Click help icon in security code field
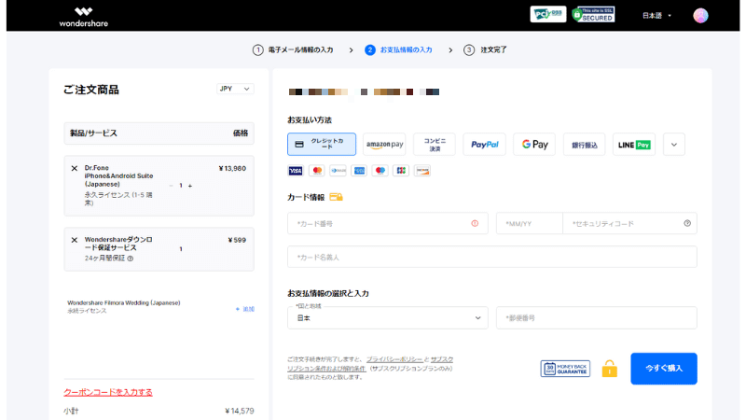746x420 pixels. pos(687,223)
